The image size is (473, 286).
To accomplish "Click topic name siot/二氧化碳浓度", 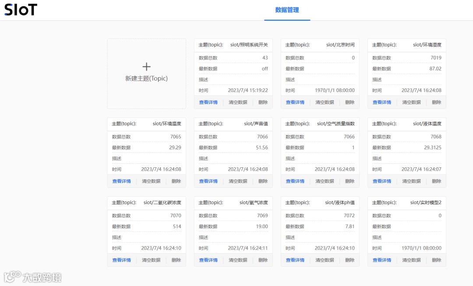I will coord(162,203).
